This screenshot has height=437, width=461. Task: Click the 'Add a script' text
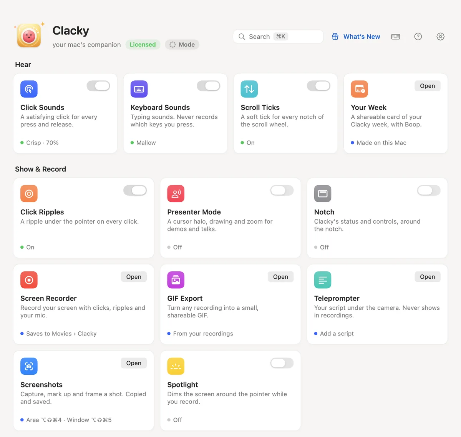[x=337, y=334]
